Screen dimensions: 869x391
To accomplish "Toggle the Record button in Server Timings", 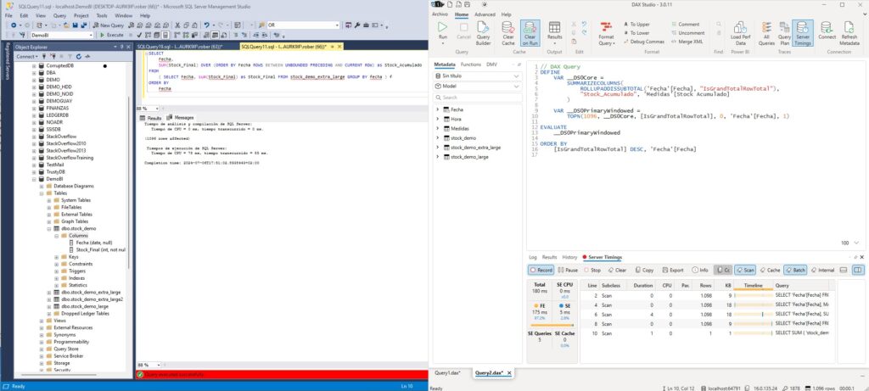I will pyautogui.click(x=541, y=271).
